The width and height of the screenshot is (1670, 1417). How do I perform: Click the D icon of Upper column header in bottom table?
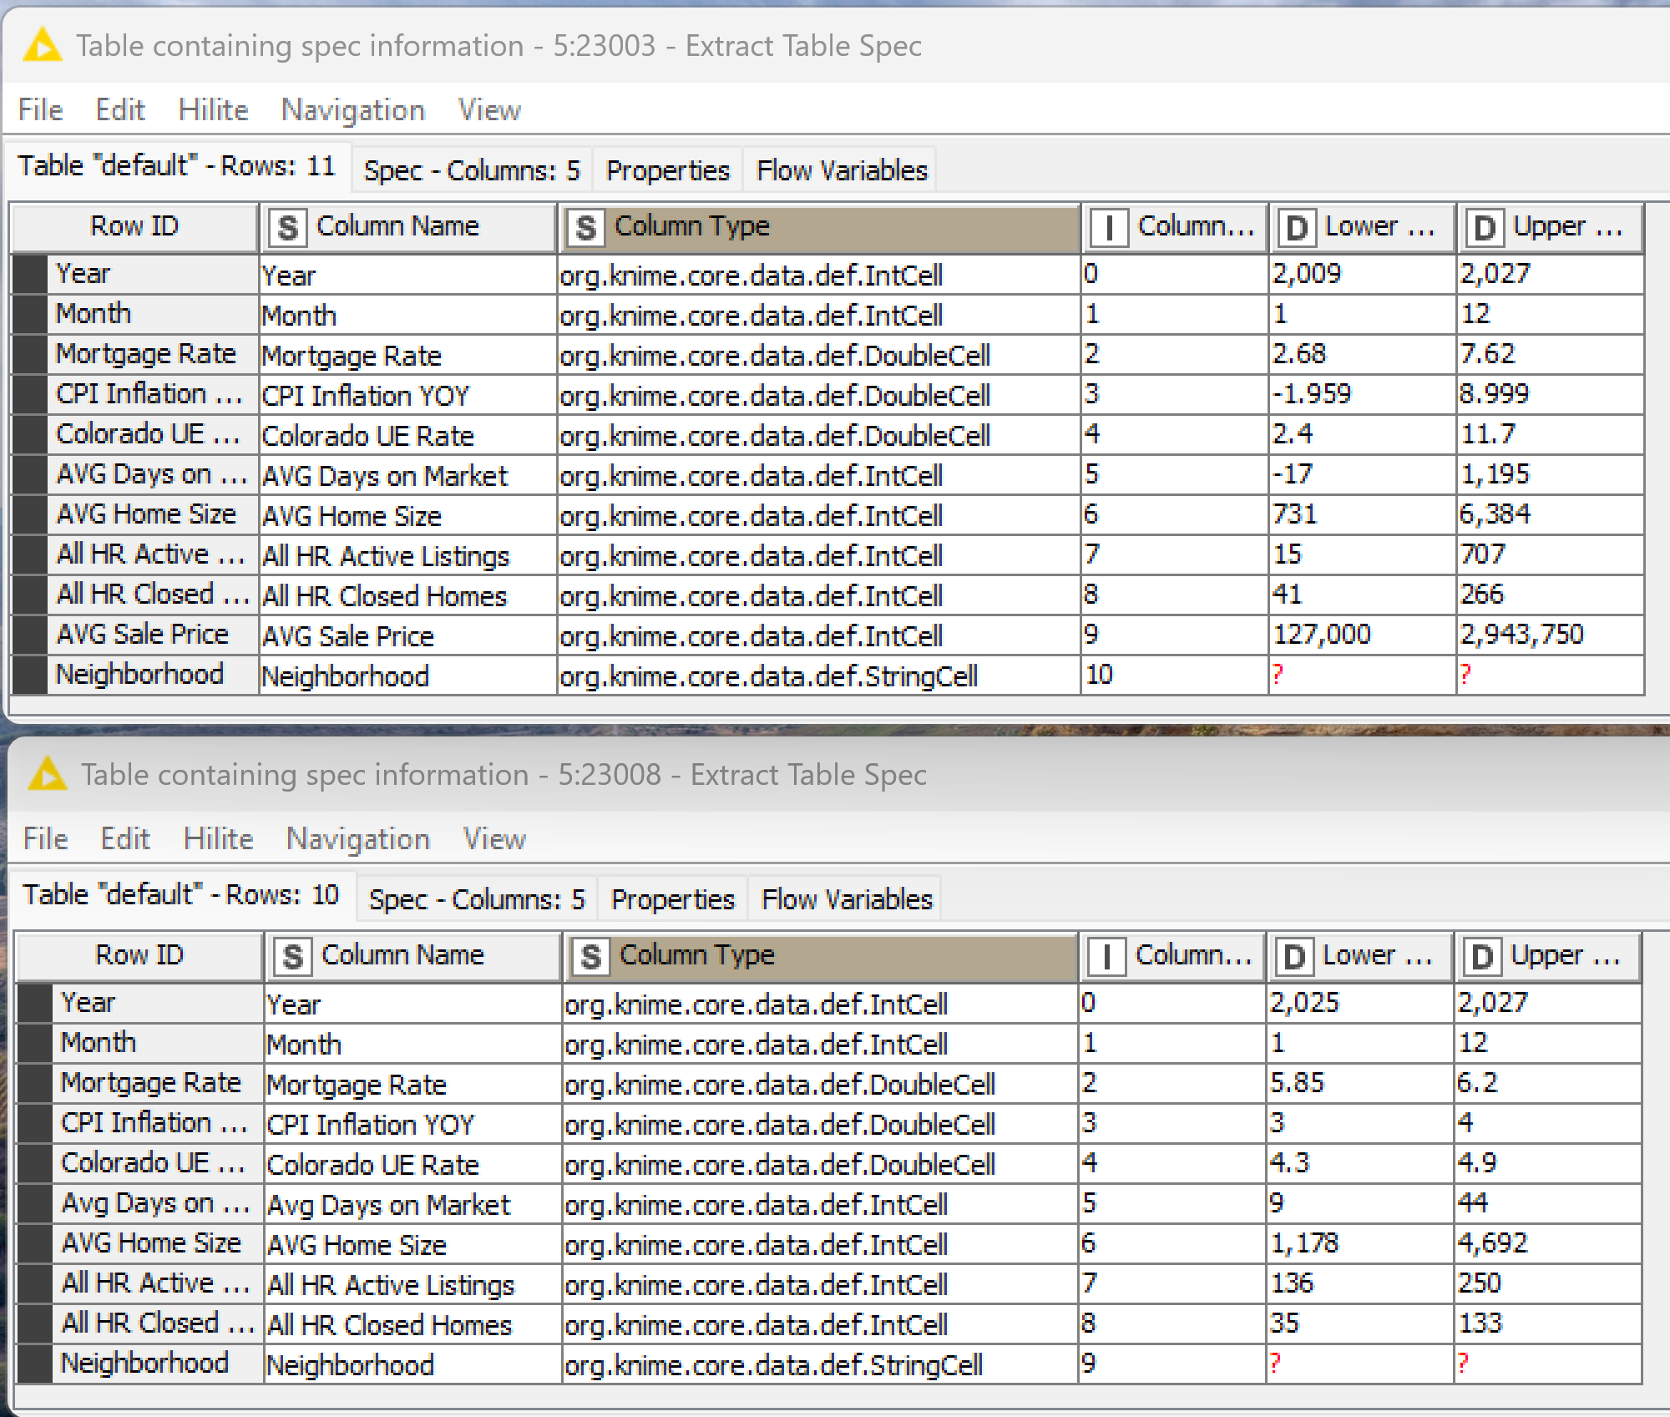(1482, 957)
